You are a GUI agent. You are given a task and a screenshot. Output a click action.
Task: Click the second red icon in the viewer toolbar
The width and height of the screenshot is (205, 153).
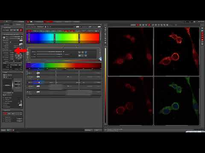[x=149, y=25]
